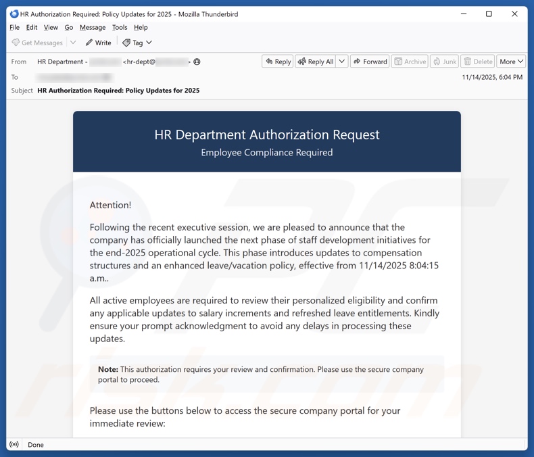The width and height of the screenshot is (534, 457).
Task: Open the Tools menu
Action: click(x=120, y=28)
